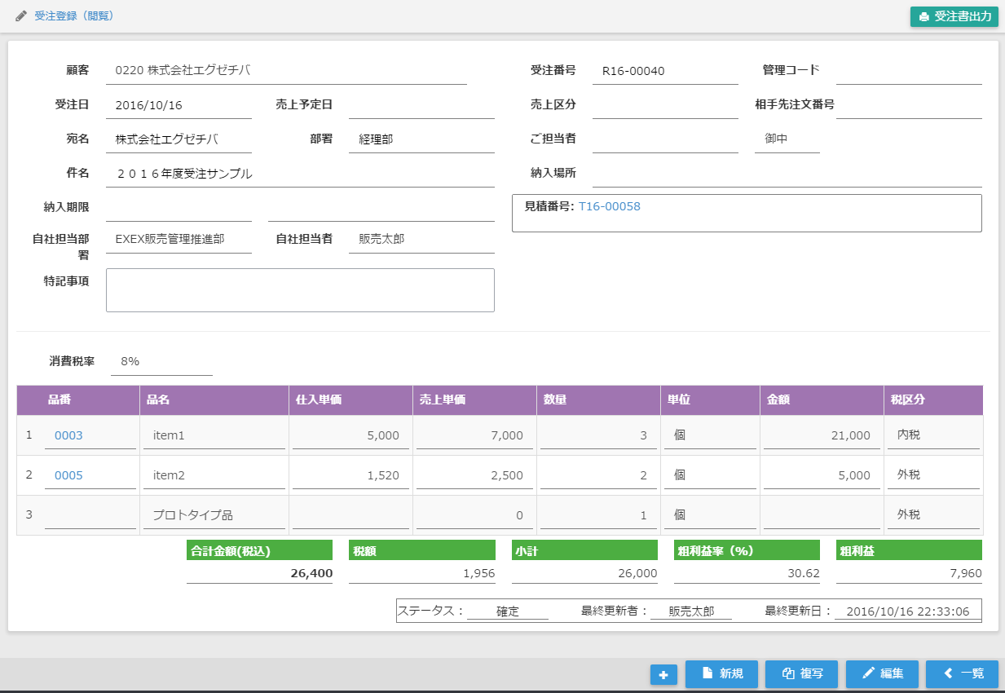Click 税額 value 1,956

tap(421, 573)
